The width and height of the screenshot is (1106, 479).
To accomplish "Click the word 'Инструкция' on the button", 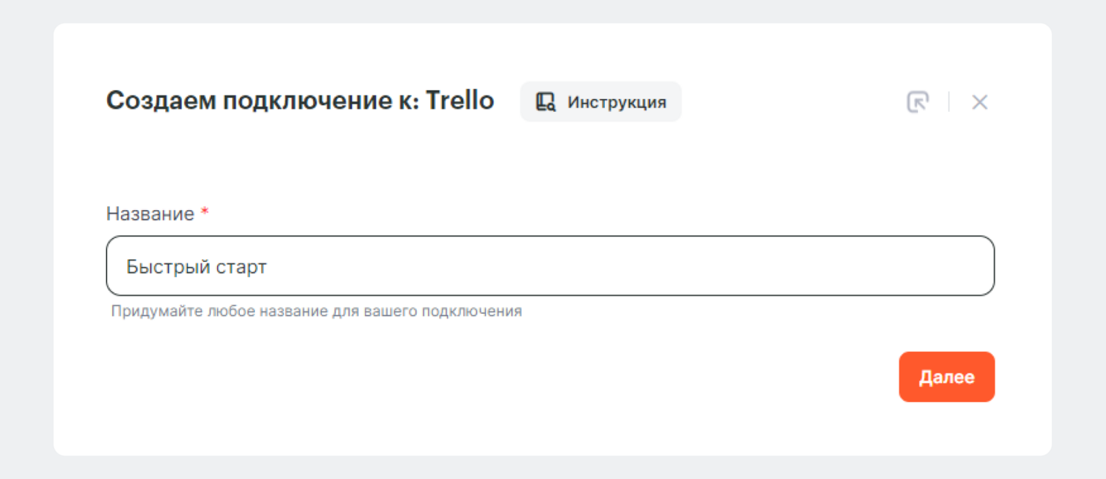I will tap(617, 102).
